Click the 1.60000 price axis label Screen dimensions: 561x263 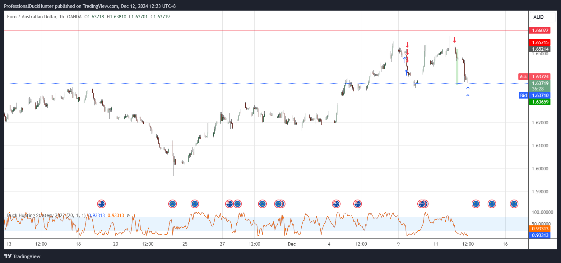(x=540, y=169)
